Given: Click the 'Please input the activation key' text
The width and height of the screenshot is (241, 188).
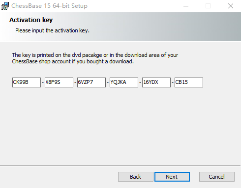Looking at the screenshot, I should (52, 30).
